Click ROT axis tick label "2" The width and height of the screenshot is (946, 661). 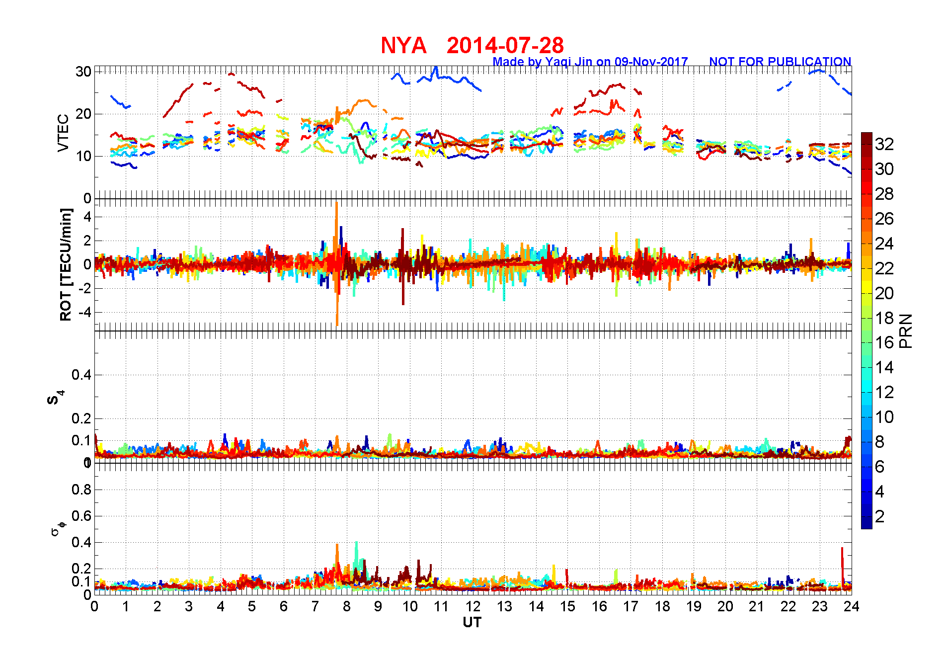pos(87,241)
